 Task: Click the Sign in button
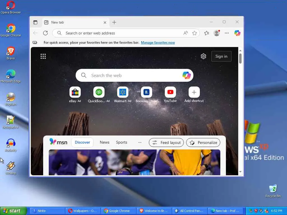[x=221, y=56]
